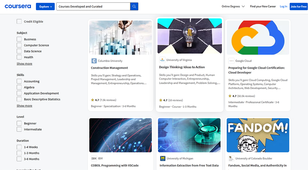Click the Google Cloud logo thumbnail

point(258,38)
